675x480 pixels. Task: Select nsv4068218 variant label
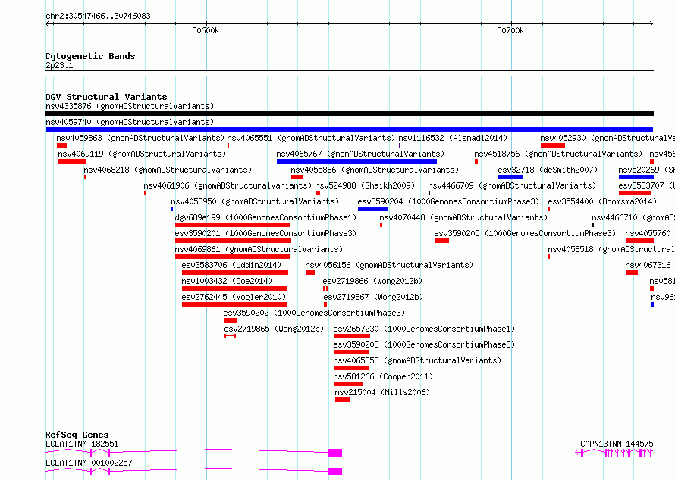pos(168,170)
